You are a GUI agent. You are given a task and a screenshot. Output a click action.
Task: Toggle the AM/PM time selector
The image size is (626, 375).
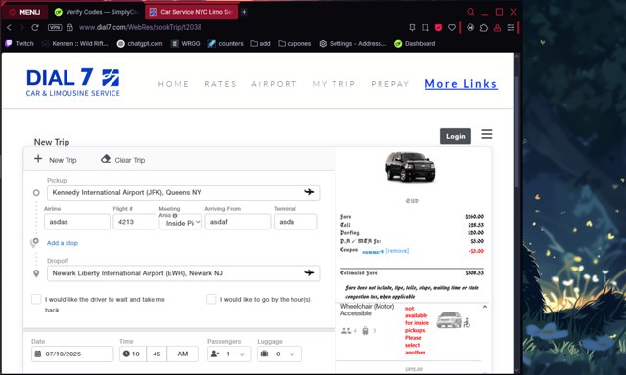pyautogui.click(x=183, y=354)
